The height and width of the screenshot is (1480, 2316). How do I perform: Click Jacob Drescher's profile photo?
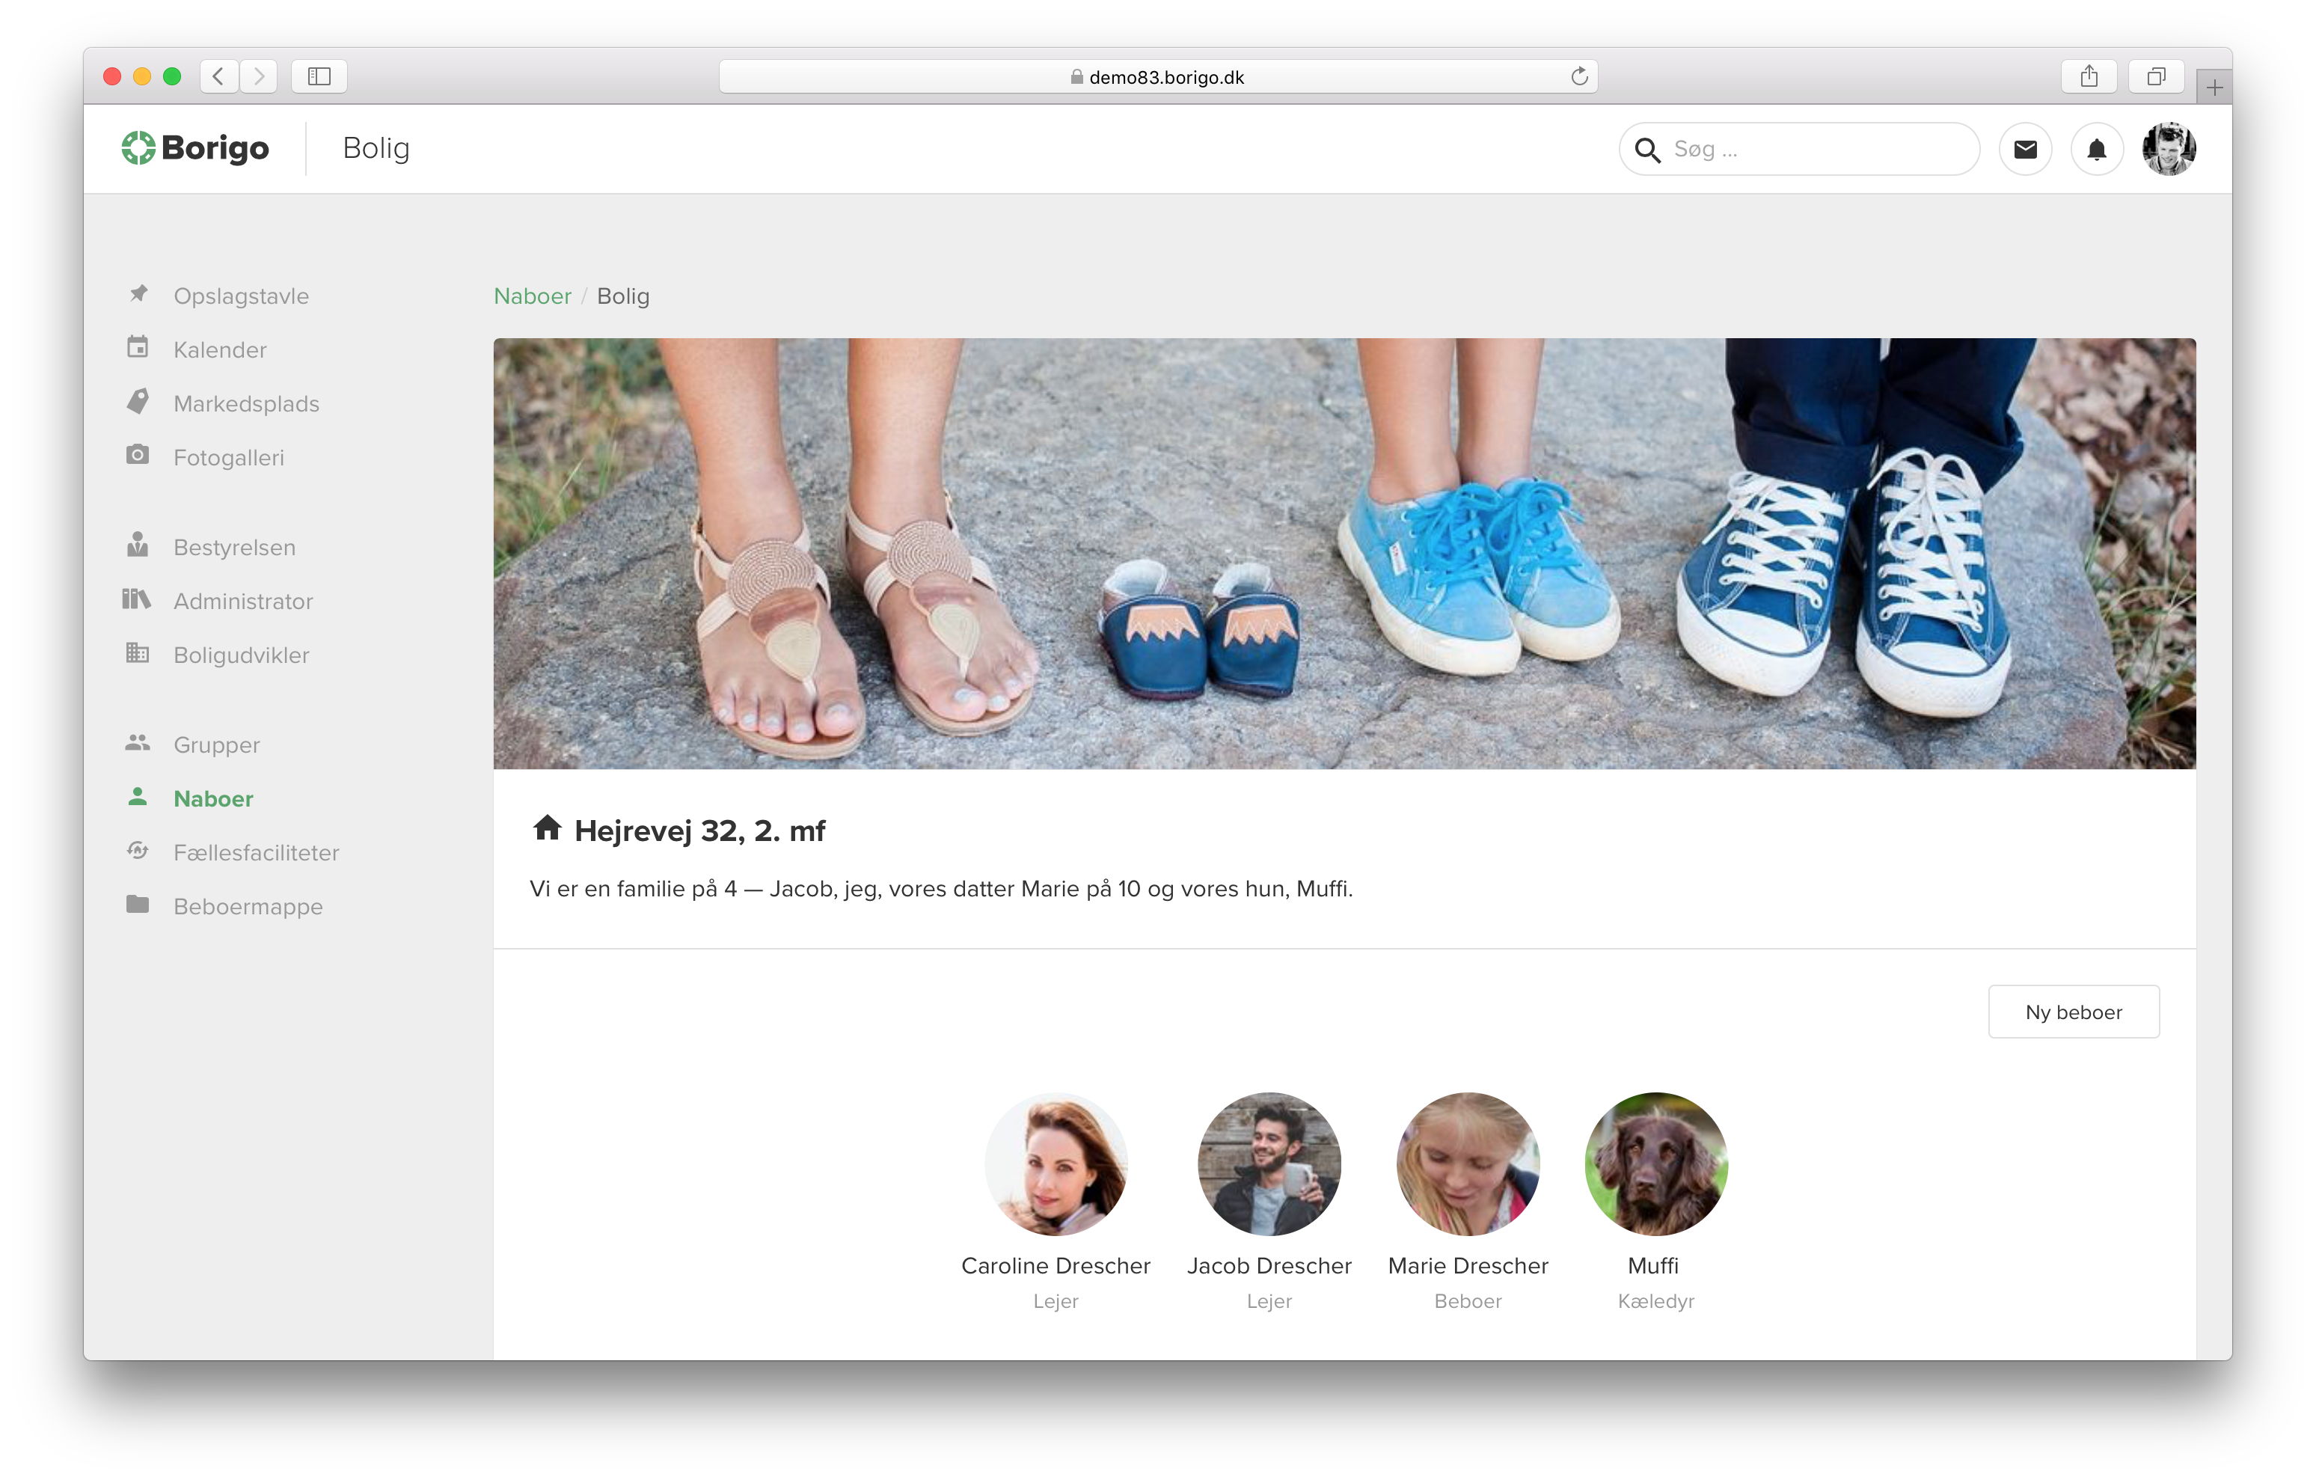(x=1269, y=1163)
